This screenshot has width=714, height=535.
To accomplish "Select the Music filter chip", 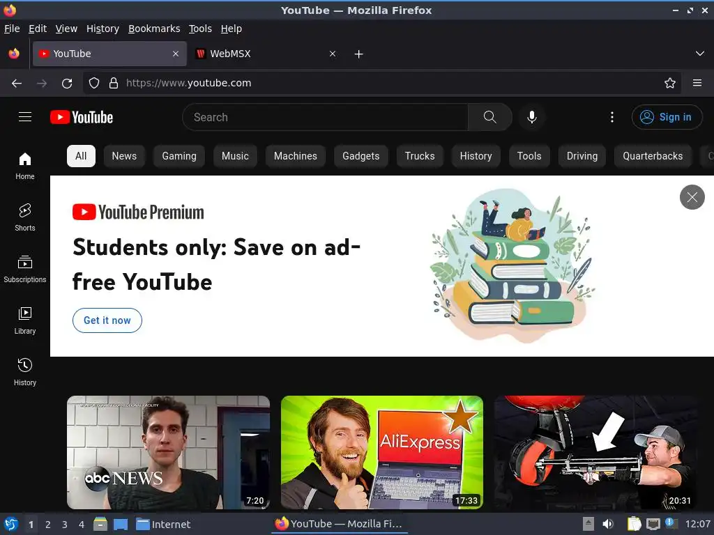I will click(235, 156).
